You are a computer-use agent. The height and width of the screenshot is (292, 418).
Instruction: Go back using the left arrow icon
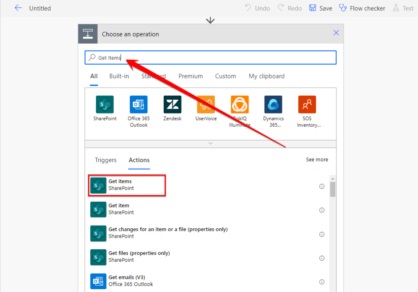(18, 8)
